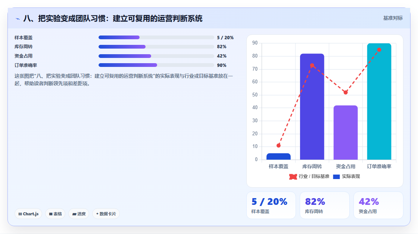The height and width of the screenshot is (234, 418).
Task: Click the small blue icon before the title
Action: pos(18,19)
